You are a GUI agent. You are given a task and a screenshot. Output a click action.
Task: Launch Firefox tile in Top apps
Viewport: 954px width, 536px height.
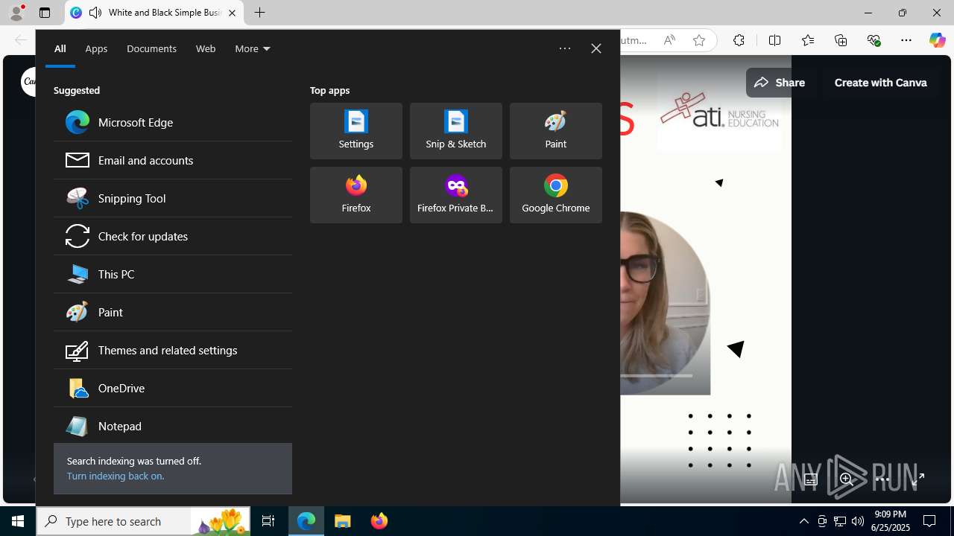pyautogui.click(x=356, y=195)
